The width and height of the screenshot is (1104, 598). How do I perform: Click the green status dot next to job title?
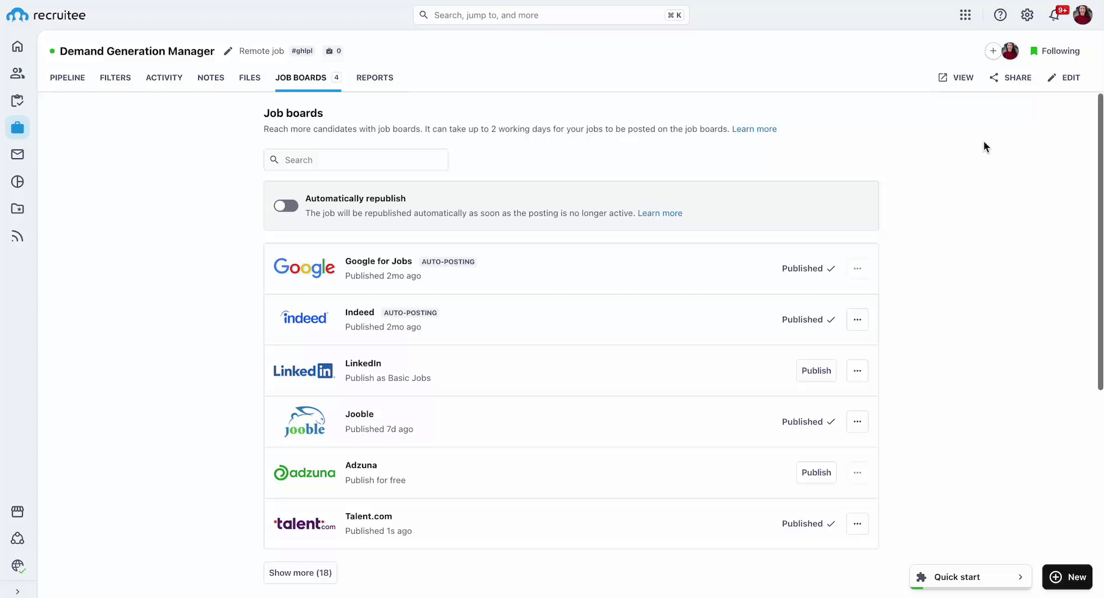pos(51,50)
